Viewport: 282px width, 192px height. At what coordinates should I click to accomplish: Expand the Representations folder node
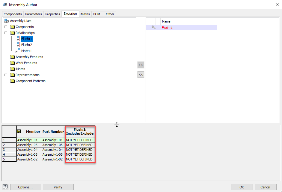click(6, 75)
